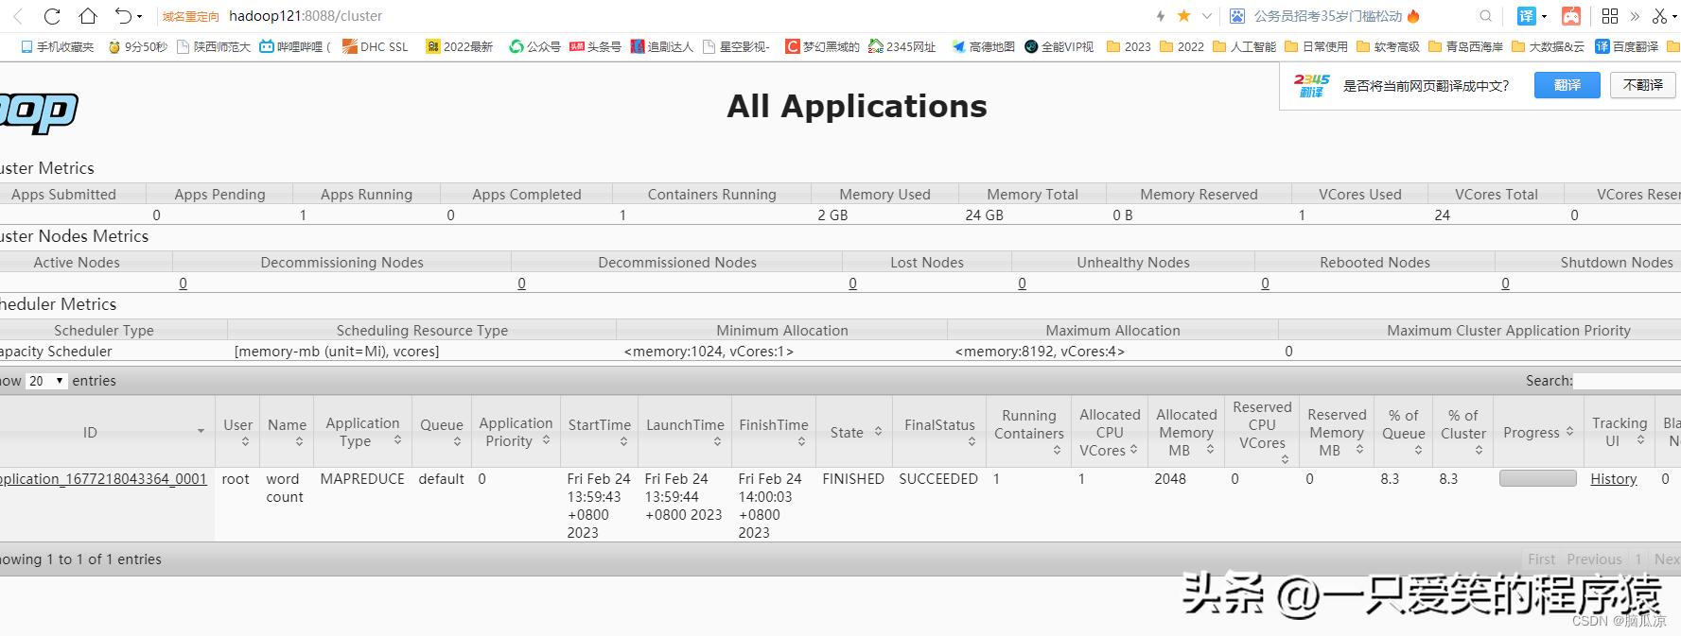Click the blue translate extension icon
Viewport: 1681px width, 636px height.
click(x=1526, y=16)
